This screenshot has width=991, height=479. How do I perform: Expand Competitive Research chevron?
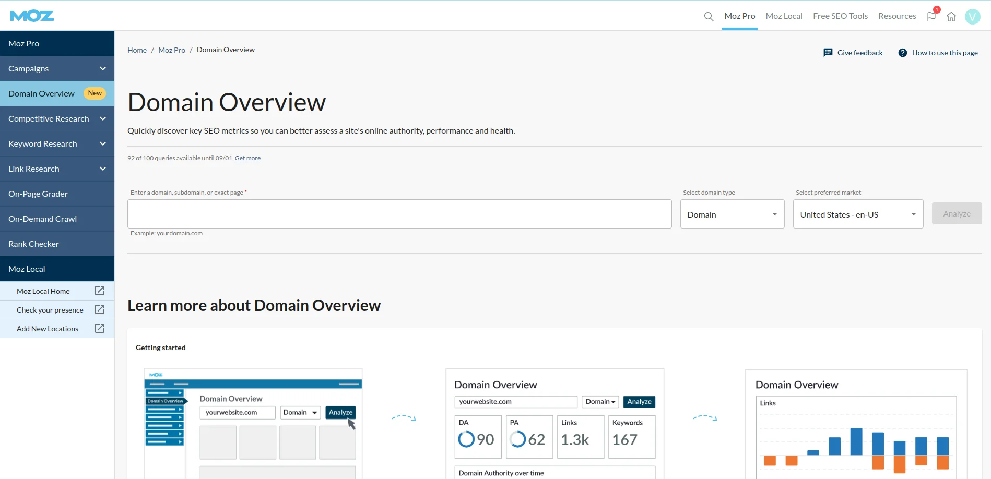(103, 118)
